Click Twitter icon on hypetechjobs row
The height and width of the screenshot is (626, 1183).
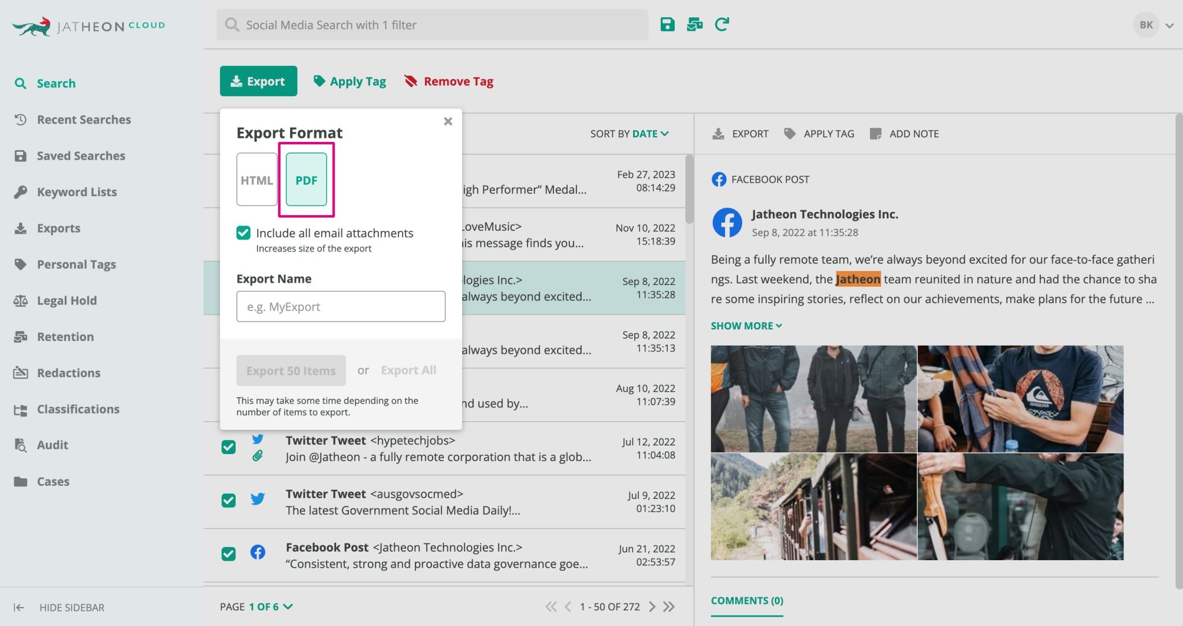(258, 439)
